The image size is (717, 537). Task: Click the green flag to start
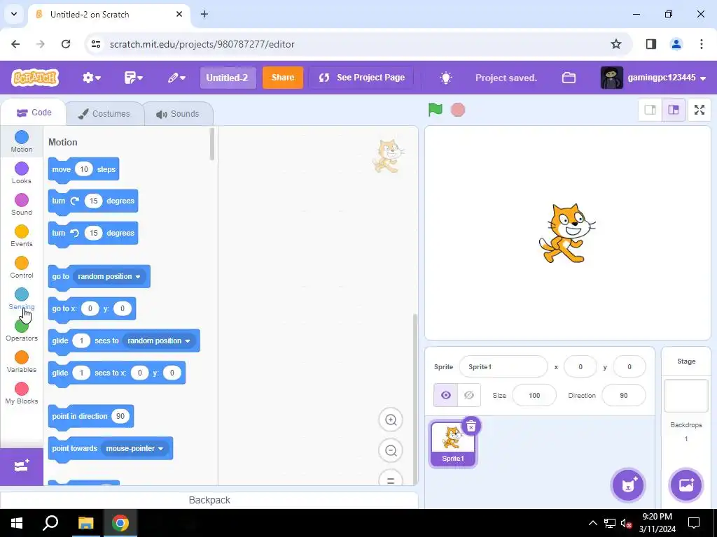(x=435, y=110)
